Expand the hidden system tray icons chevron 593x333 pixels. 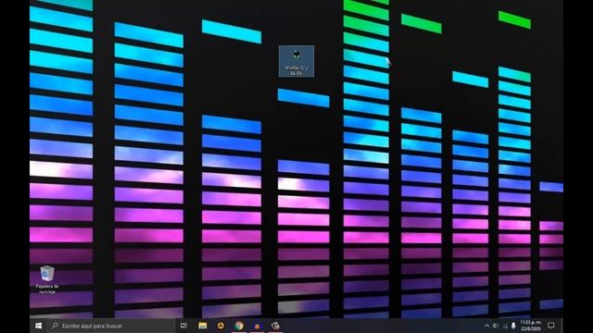click(486, 326)
